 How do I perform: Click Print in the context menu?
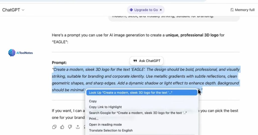[x=94, y=119]
